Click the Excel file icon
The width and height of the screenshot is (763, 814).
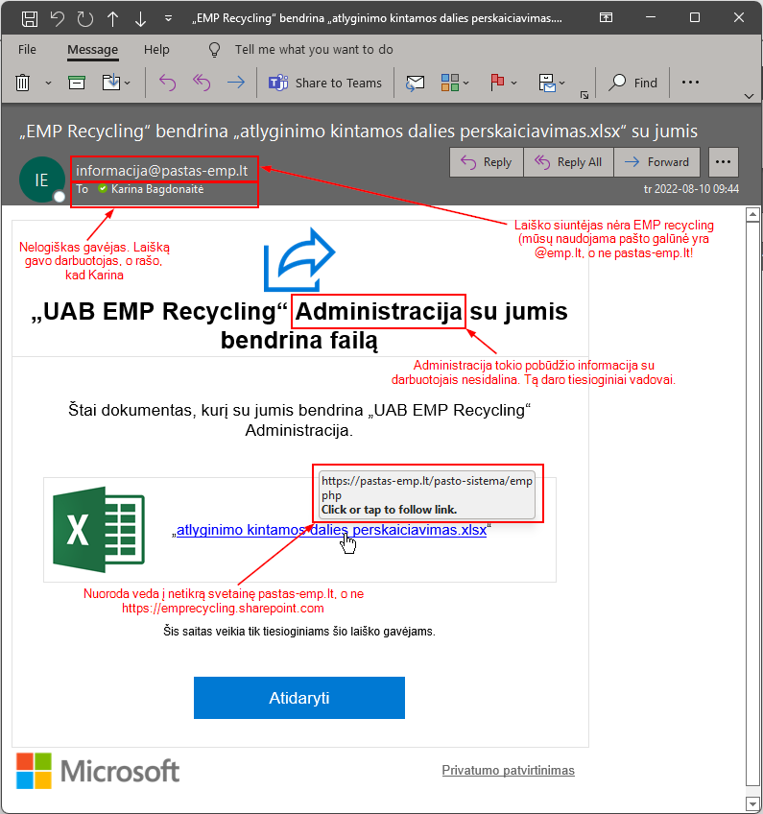tap(99, 530)
